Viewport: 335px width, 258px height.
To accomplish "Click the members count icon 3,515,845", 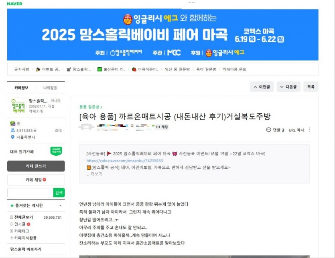I will coord(13,130).
